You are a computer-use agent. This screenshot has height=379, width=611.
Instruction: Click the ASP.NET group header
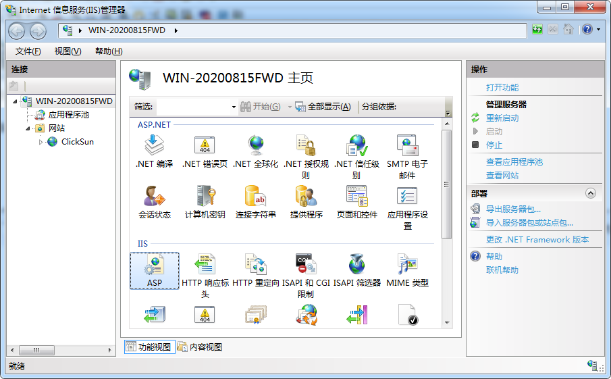[x=154, y=125]
